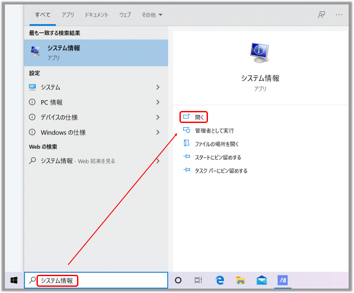Launch Microsoft Edge from taskbar
This screenshot has width=354, height=293.
pyautogui.click(x=220, y=280)
